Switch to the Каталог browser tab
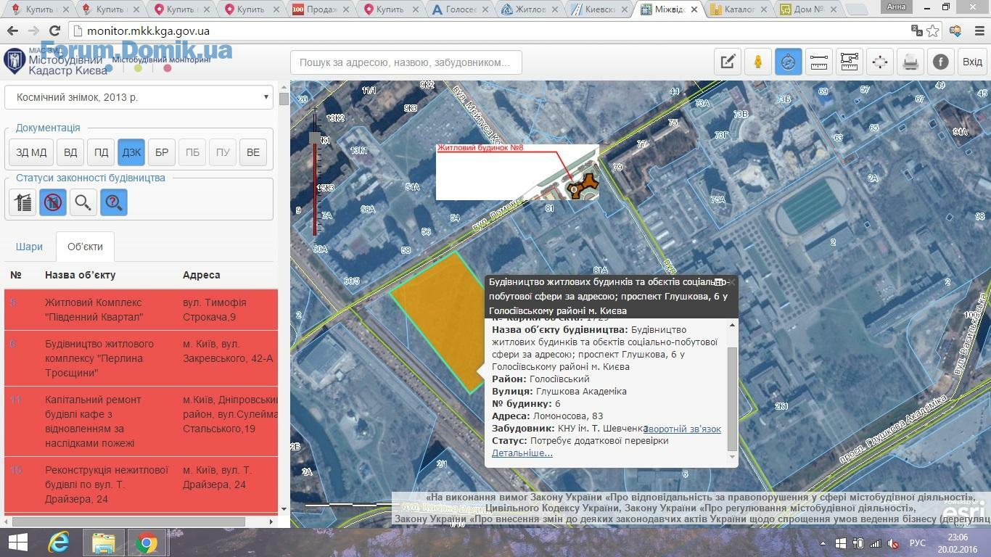This screenshot has width=991, height=557. (x=737, y=9)
